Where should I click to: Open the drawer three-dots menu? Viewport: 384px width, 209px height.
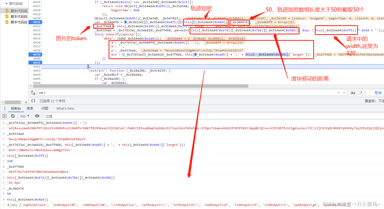[x=5, y=108]
